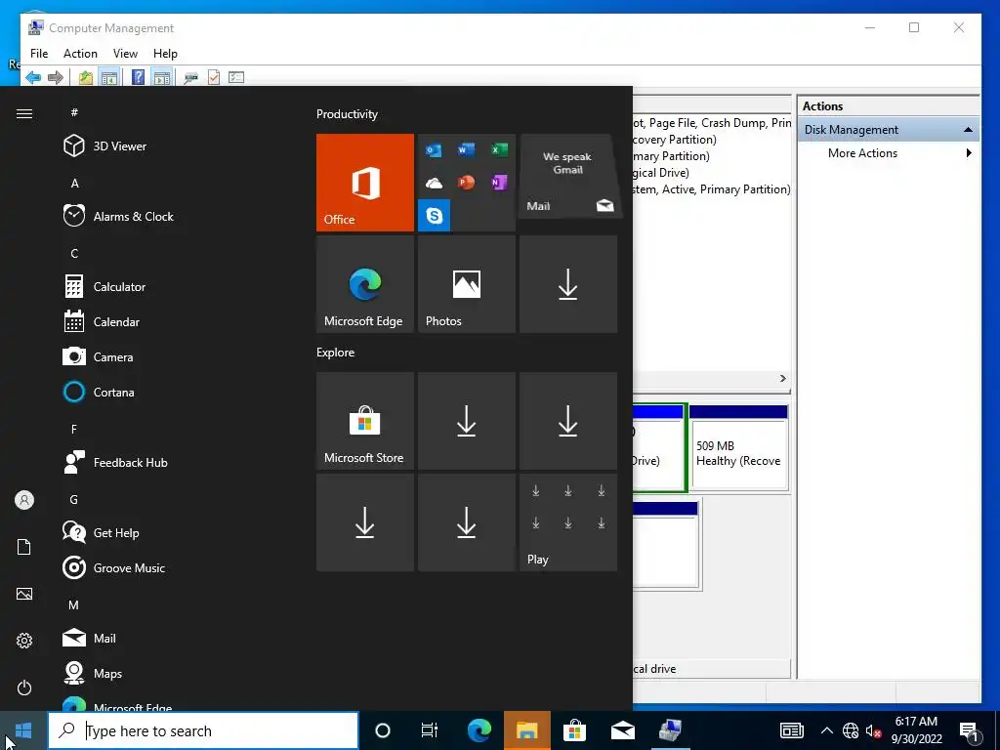This screenshot has width=1000, height=750.
Task: Click the Skype tile in Productivity group
Action: (435, 216)
